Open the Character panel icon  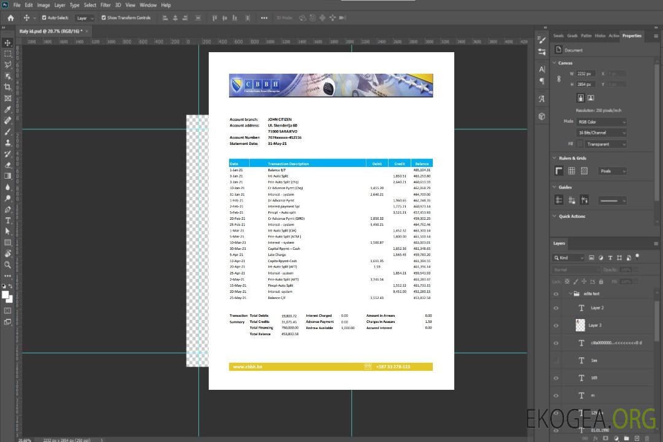tap(541, 69)
